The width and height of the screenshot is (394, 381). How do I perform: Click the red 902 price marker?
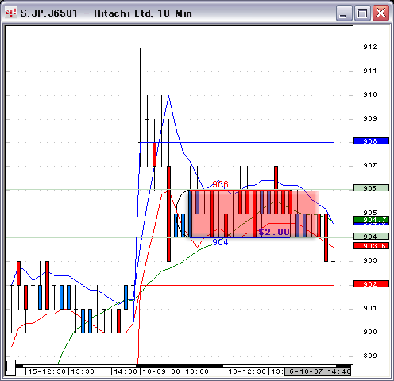(x=371, y=284)
